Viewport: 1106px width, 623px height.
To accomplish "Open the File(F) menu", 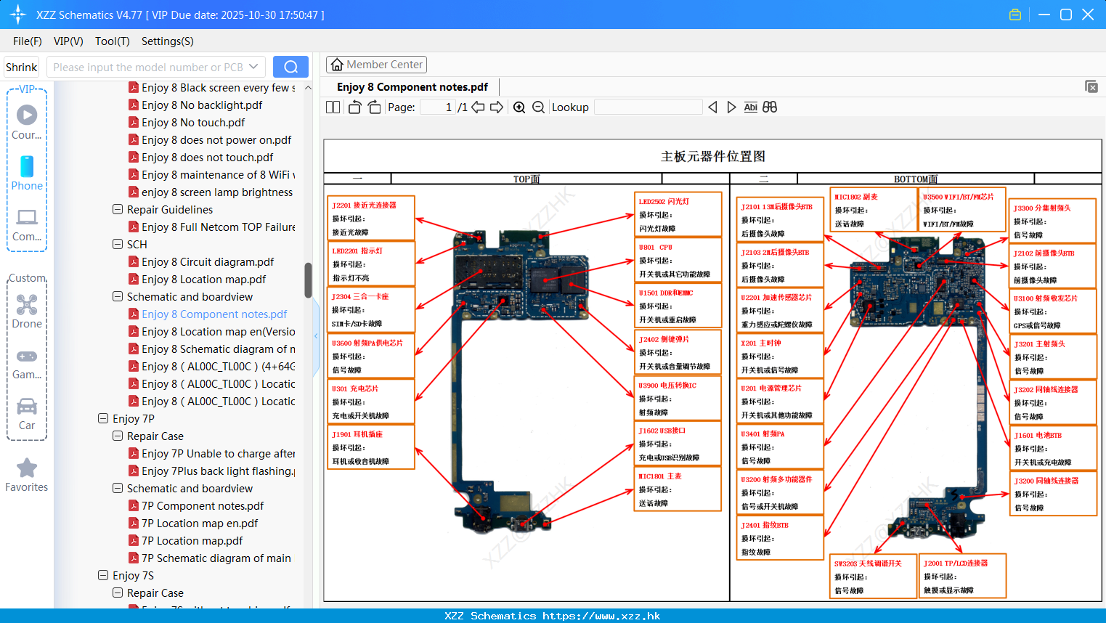I will pos(28,41).
